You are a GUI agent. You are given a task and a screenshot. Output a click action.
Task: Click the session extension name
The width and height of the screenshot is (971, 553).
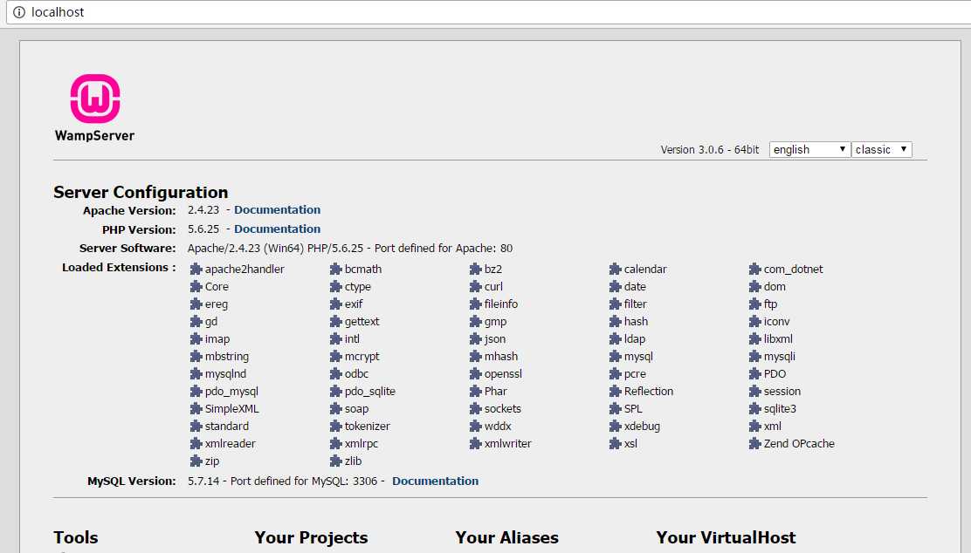pos(782,392)
